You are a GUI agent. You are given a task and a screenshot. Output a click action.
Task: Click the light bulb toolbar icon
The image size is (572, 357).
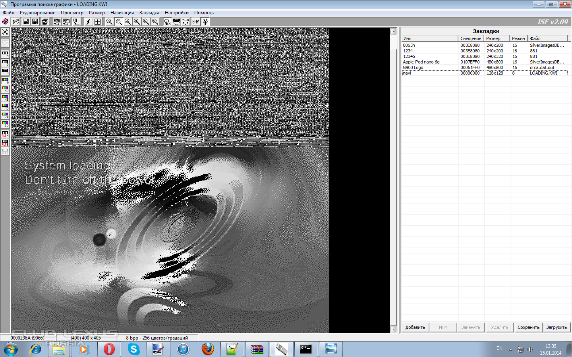click(x=167, y=22)
